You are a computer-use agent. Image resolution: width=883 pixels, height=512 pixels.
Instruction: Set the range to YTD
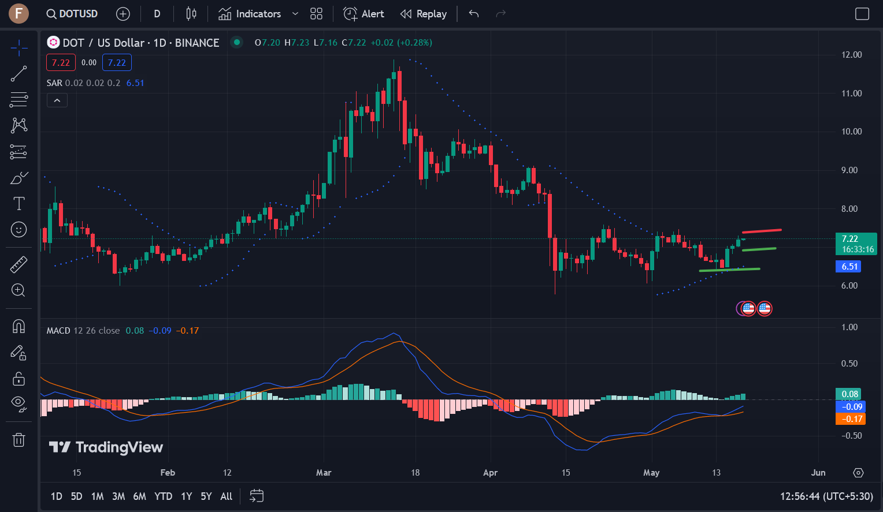[164, 496]
